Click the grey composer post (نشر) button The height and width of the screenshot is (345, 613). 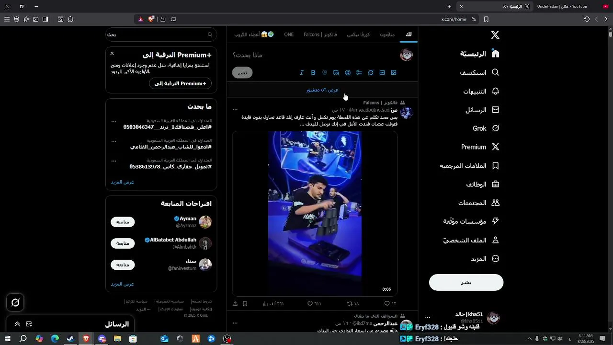(x=242, y=73)
